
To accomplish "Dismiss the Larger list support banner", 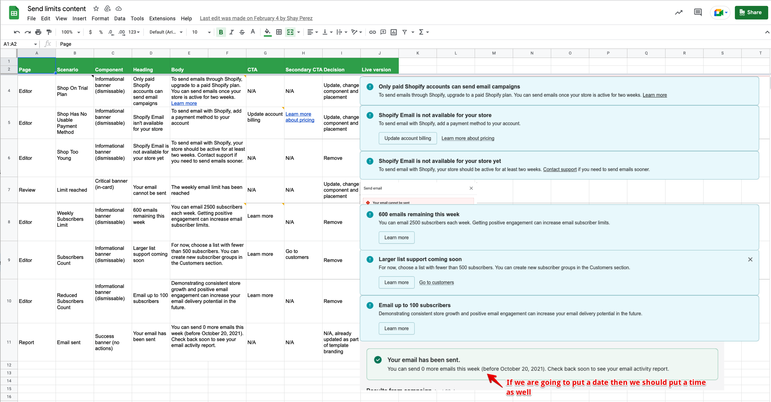I will (x=750, y=259).
